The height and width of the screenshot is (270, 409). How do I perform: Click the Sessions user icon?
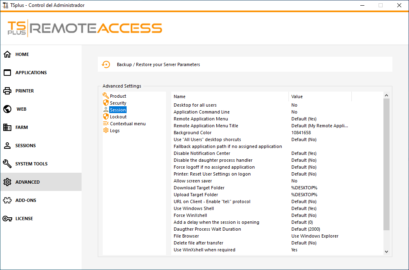pyautogui.click(x=7, y=146)
